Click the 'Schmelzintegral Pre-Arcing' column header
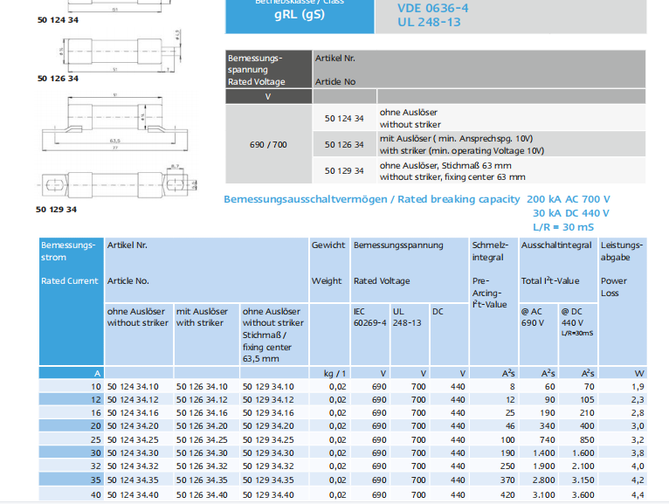This screenshot has height=504, width=669. [493, 301]
